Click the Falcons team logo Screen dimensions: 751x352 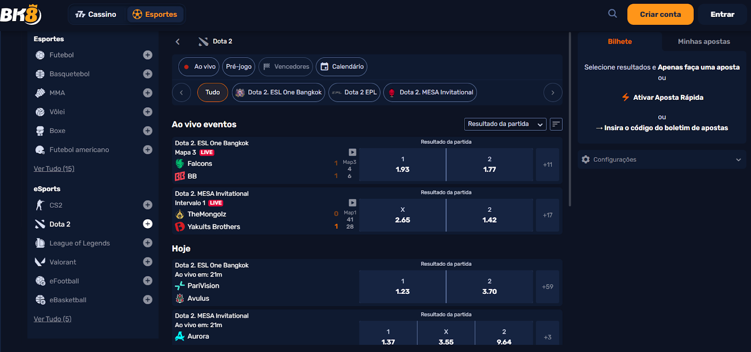coord(180,164)
